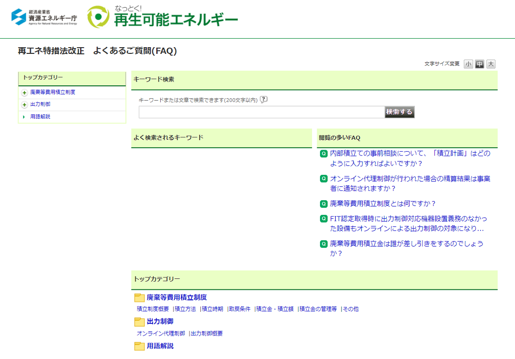Click Q icon beside オンライン代理制御 FAQ

pos(323,179)
